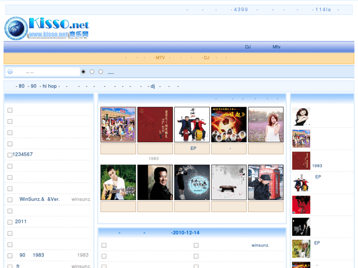Open the blue splash dancer album cover
Image resolution: width=358 pixels, height=268 pixels.
192,182
